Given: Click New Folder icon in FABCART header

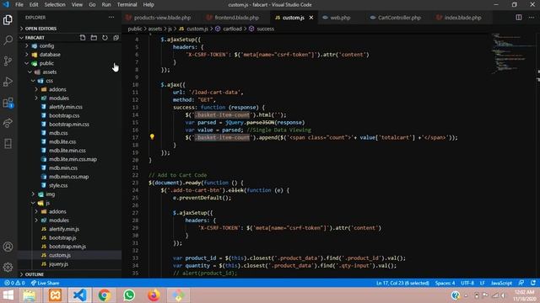Looking at the screenshot, I should pos(94,37).
